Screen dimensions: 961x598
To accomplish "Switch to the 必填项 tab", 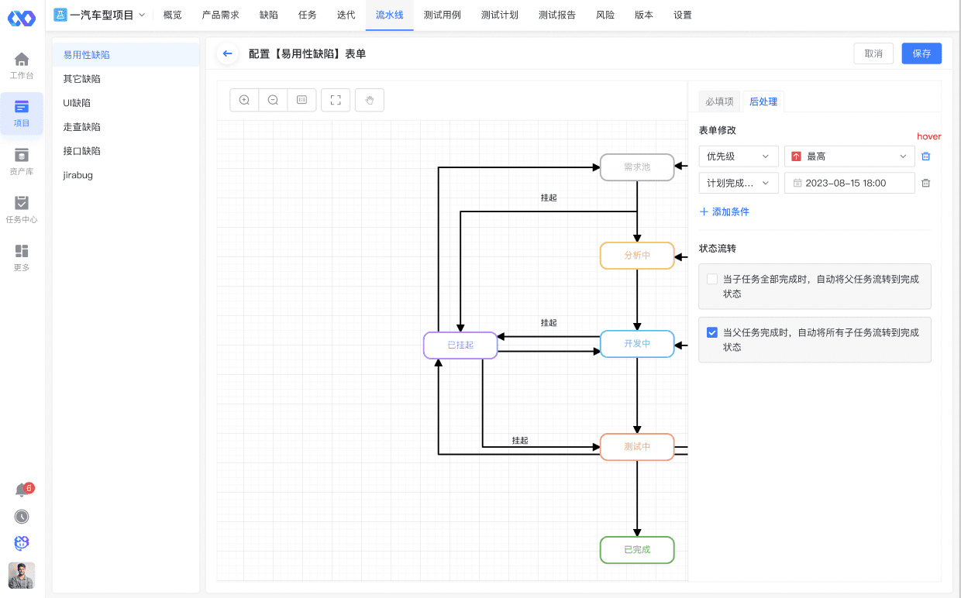I will point(718,101).
